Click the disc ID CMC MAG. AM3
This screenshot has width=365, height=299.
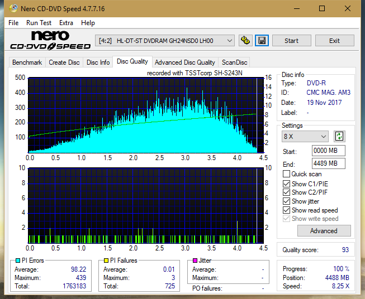[328, 93]
